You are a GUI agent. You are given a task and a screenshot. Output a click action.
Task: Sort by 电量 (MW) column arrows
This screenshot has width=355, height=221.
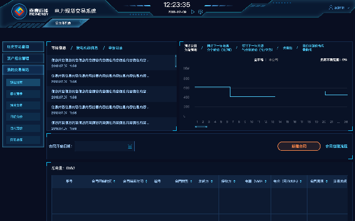pos(266,181)
